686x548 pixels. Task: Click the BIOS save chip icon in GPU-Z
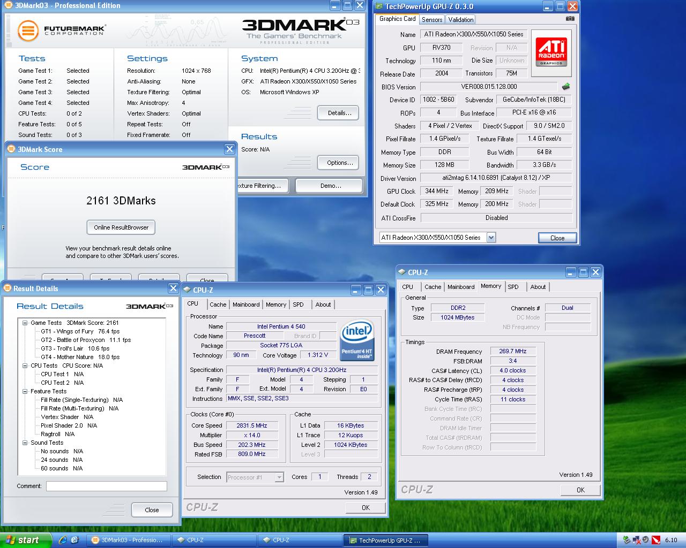point(566,86)
